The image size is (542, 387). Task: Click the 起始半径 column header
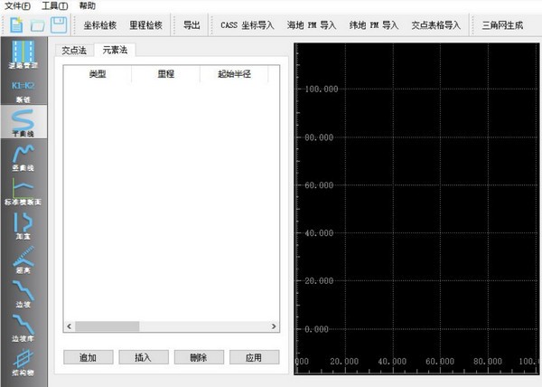coord(234,74)
